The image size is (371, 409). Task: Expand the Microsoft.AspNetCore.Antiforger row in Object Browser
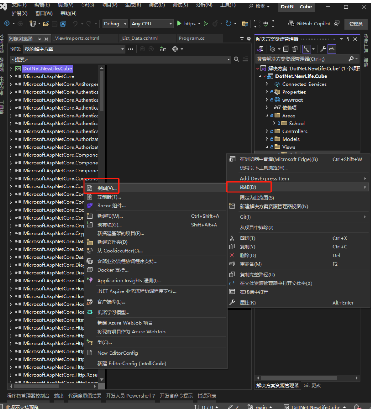tap(11, 84)
